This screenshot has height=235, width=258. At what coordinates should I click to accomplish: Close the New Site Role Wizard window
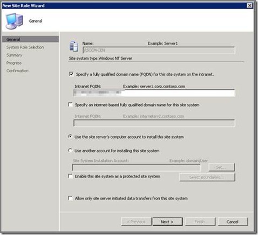249,5
